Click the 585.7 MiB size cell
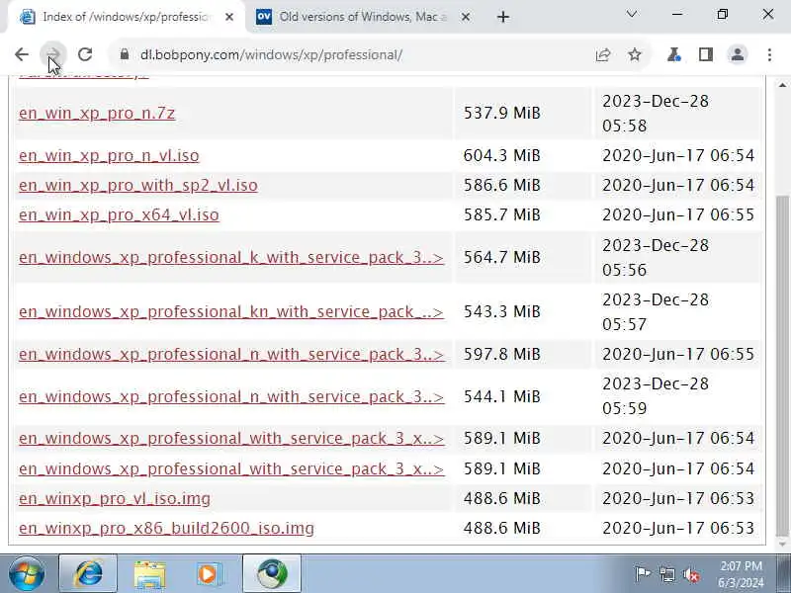Screen dimensions: 791x593 (523, 214)
